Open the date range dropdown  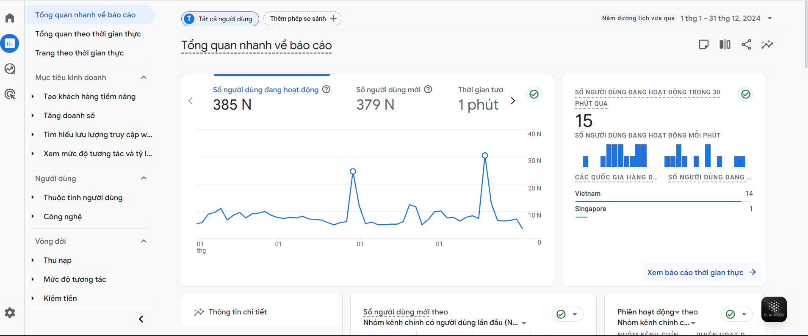point(769,18)
